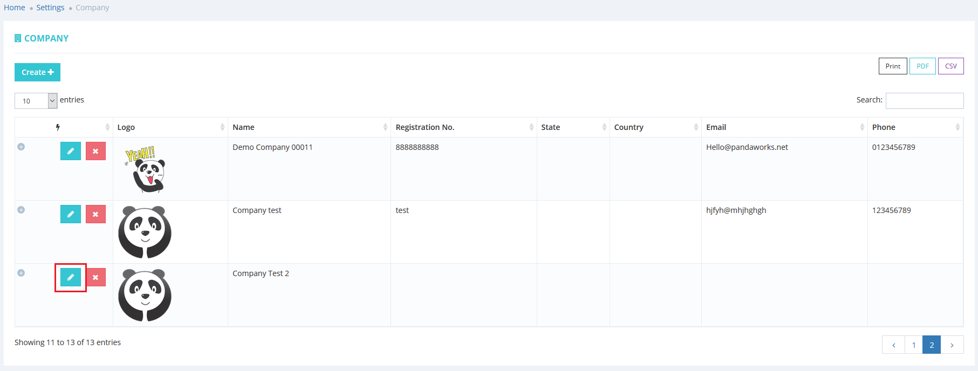This screenshot has width=978, height=371.
Task: Expand row details for Company Test 2
Action: coord(21,273)
